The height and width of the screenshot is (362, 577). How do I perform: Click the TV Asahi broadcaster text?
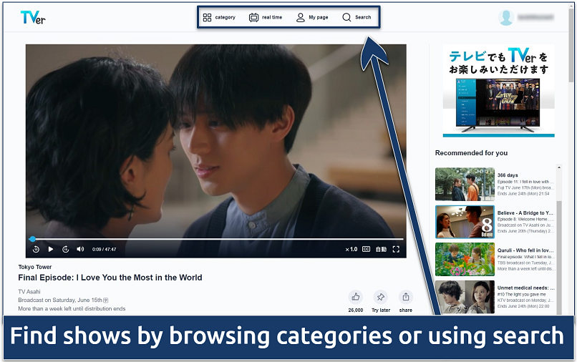[29, 292]
